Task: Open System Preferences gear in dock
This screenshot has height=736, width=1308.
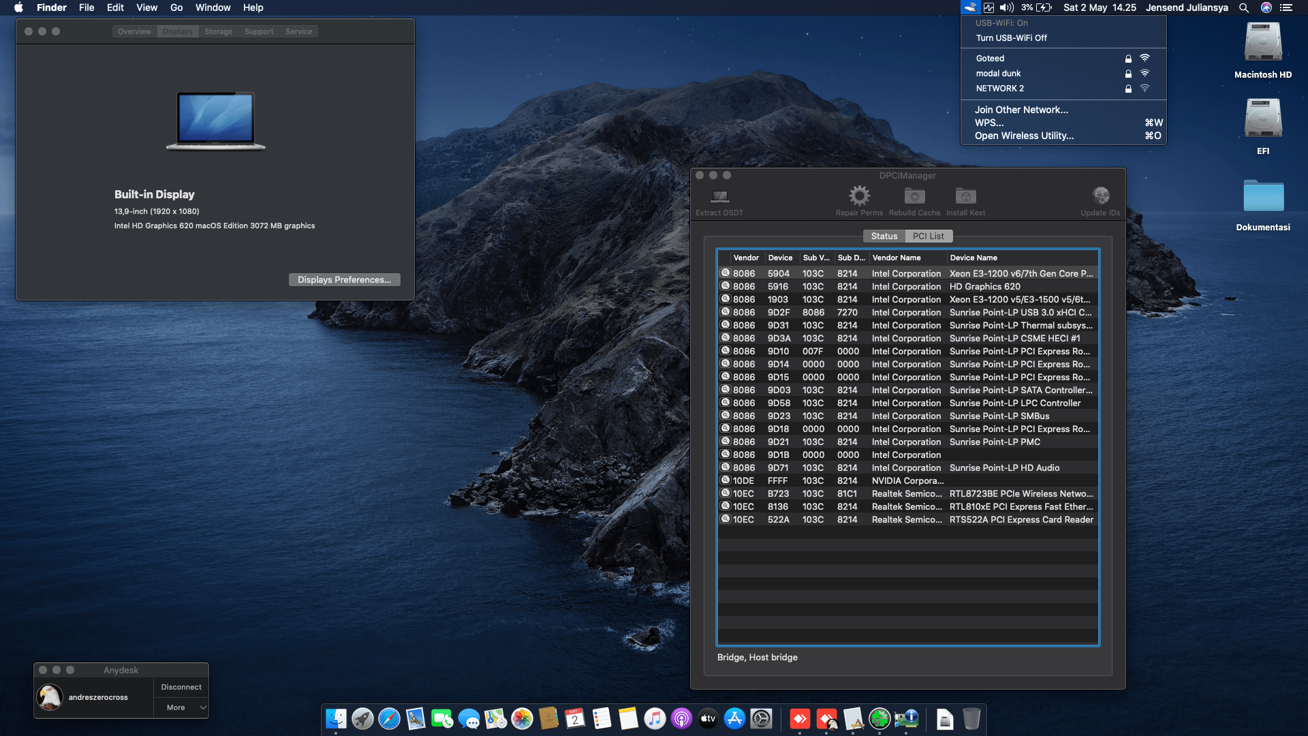Action: (761, 718)
